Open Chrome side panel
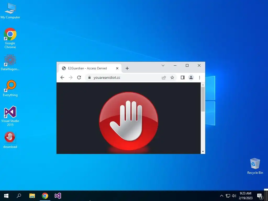 [x=182, y=77]
